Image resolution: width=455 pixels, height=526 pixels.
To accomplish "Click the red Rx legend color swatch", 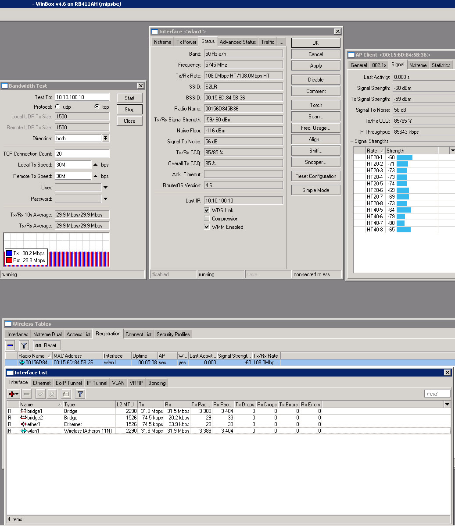I will 9,260.
